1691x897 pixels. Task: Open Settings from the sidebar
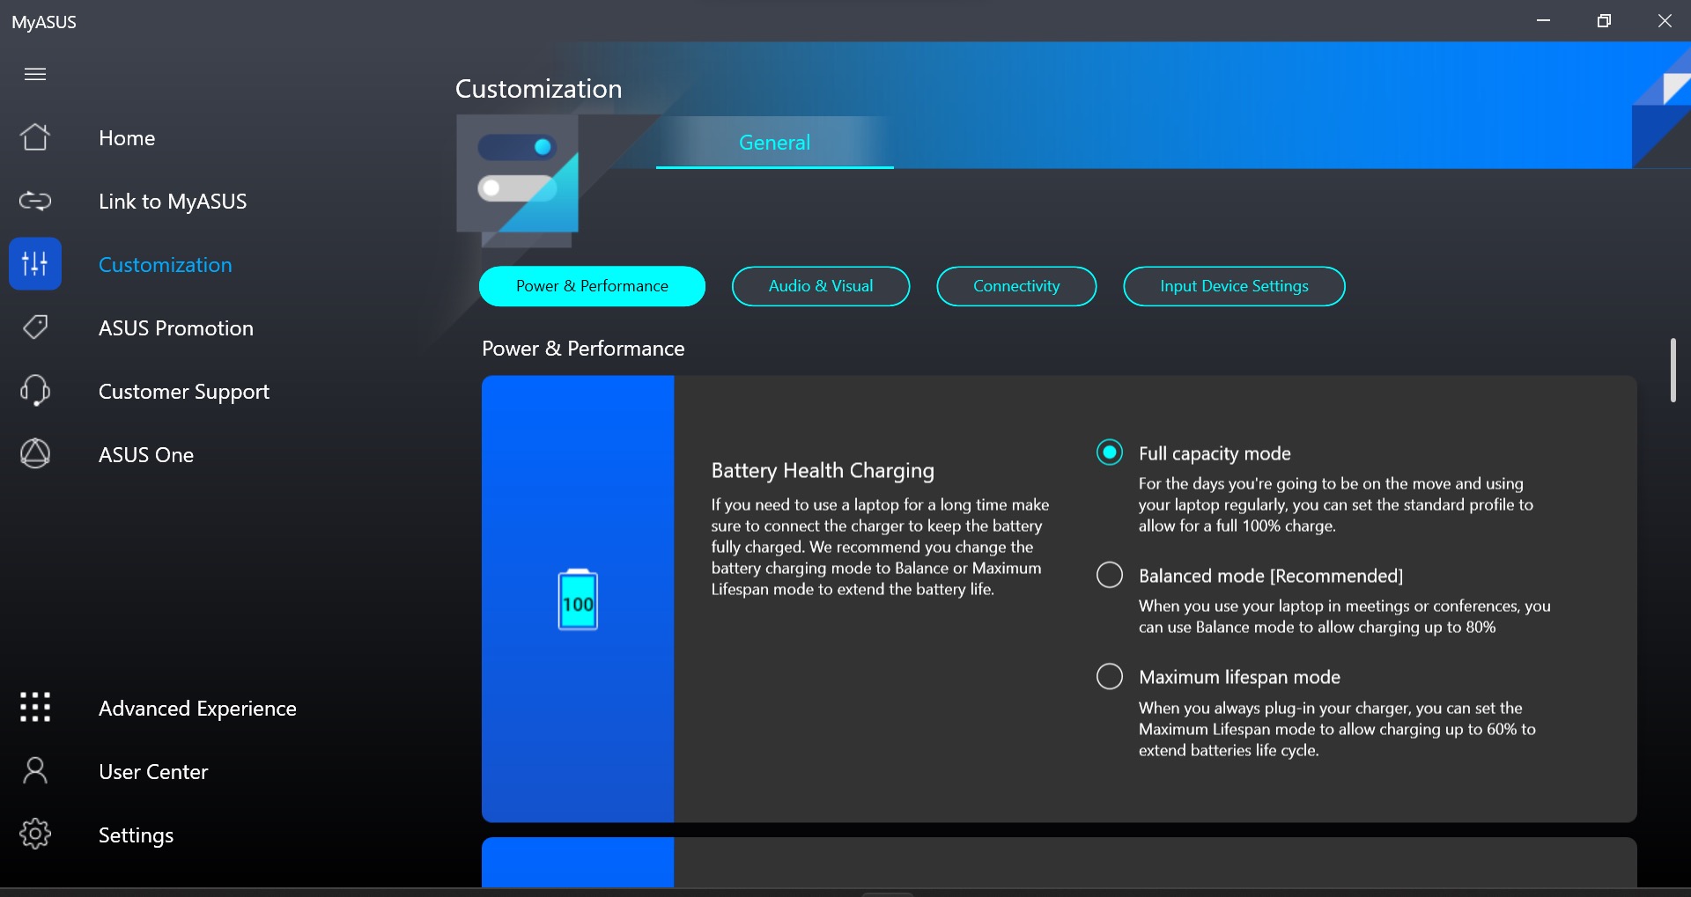coord(136,835)
